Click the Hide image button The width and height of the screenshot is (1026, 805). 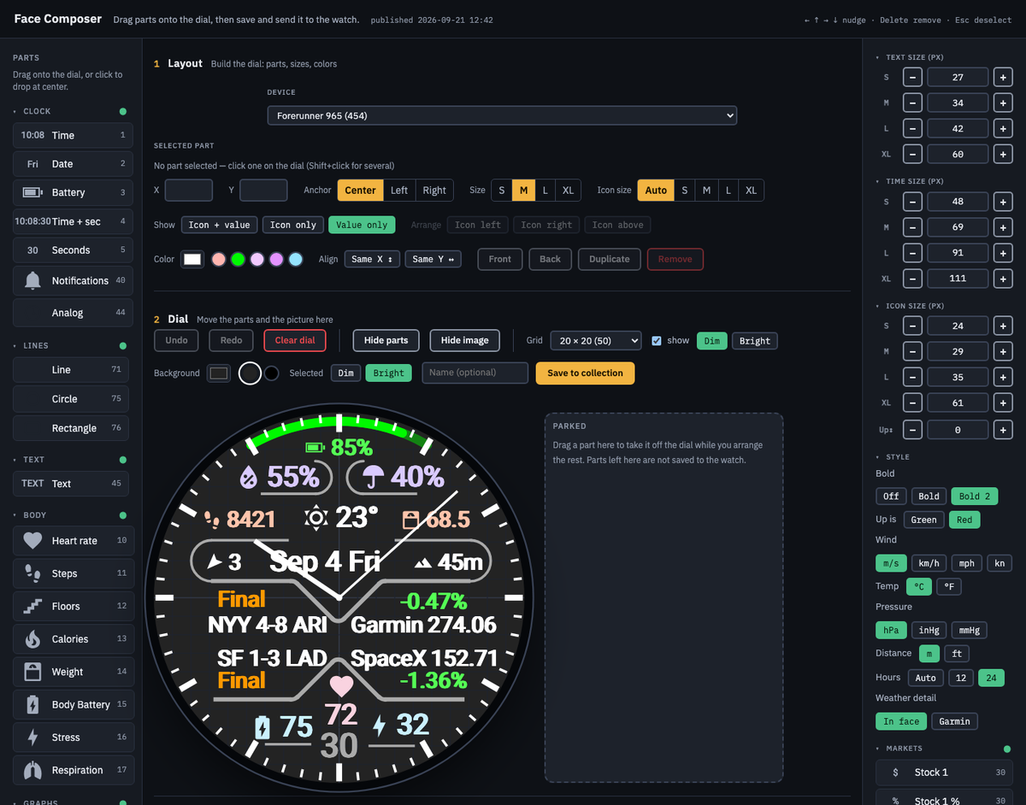[x=465, y=340]
